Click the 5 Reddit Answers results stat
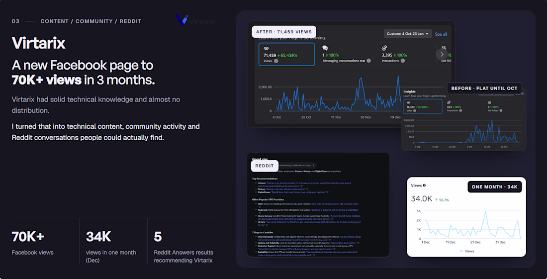 point(183,246)
